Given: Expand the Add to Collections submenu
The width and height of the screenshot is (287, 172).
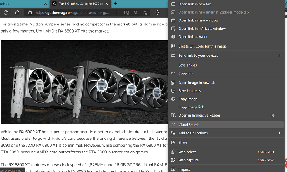Looking at the screenshot, I should 279,133.
